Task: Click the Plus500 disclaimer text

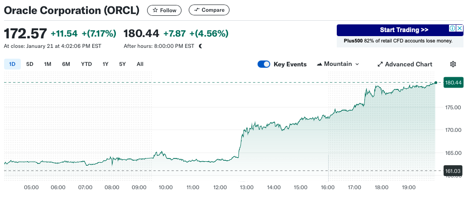Action: [398, 41]
